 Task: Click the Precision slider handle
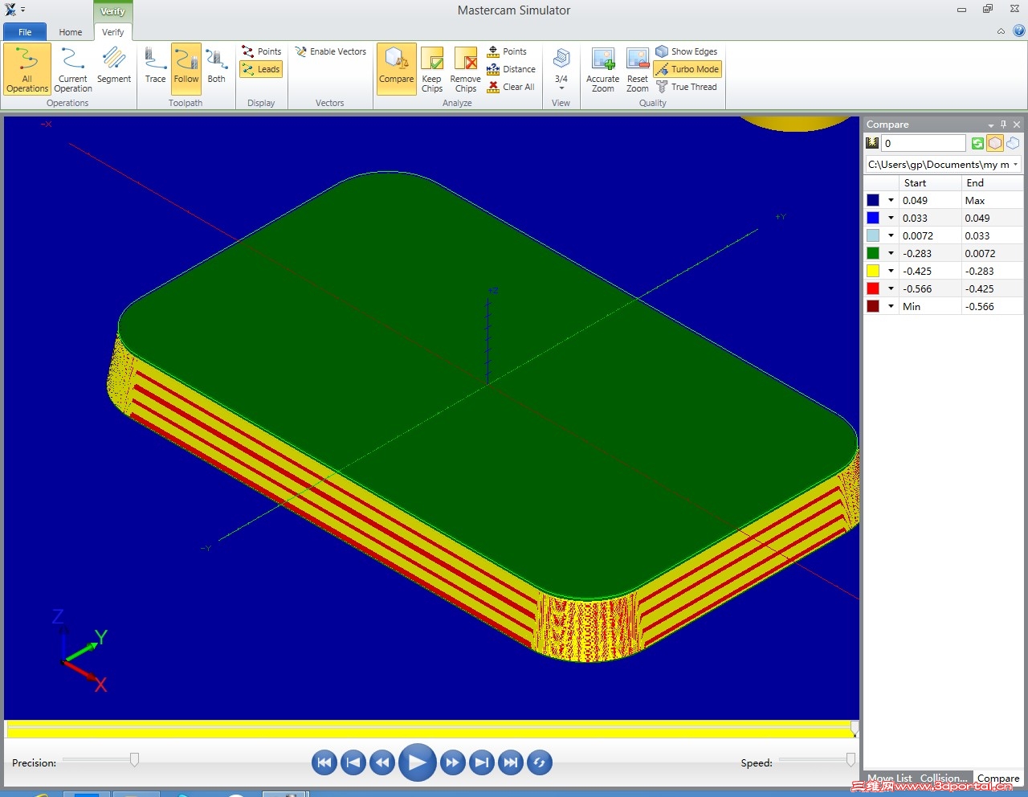click(x=134, y=759)
